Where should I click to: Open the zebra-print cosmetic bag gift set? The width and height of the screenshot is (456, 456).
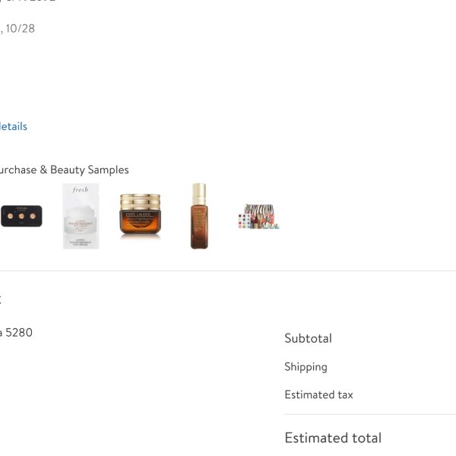[x=258, y=217]
